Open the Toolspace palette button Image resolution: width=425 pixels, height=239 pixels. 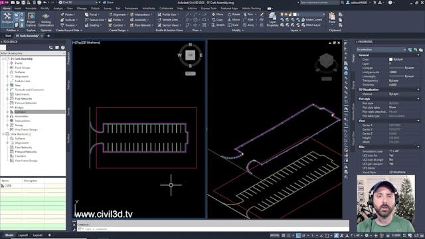(7, 19)
